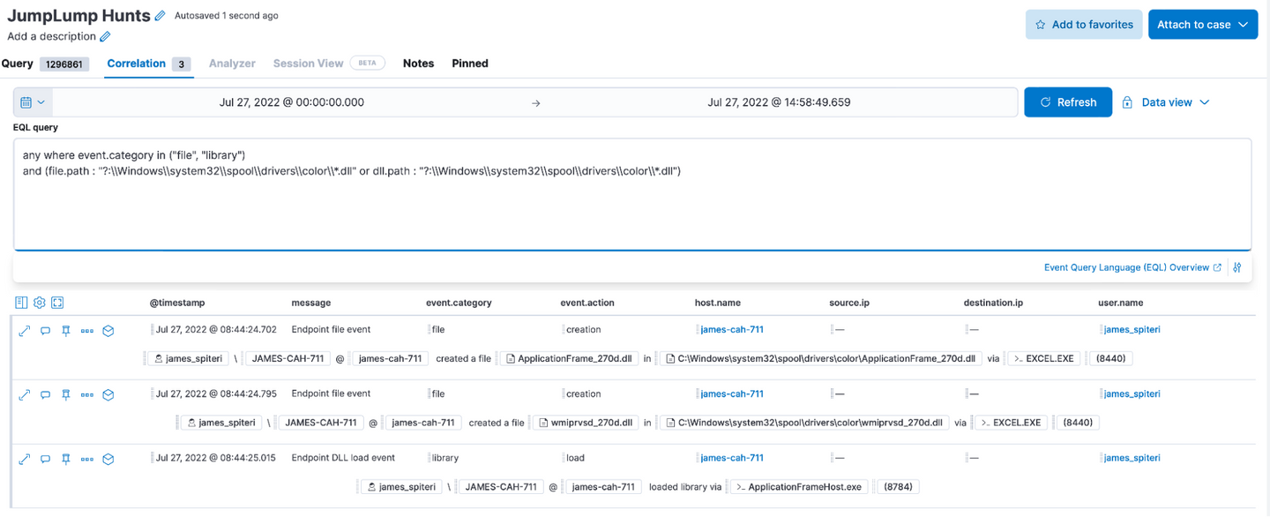Pin the first Endpoint file event
This screenshot has height=517, width=1270.
(66, 331)
